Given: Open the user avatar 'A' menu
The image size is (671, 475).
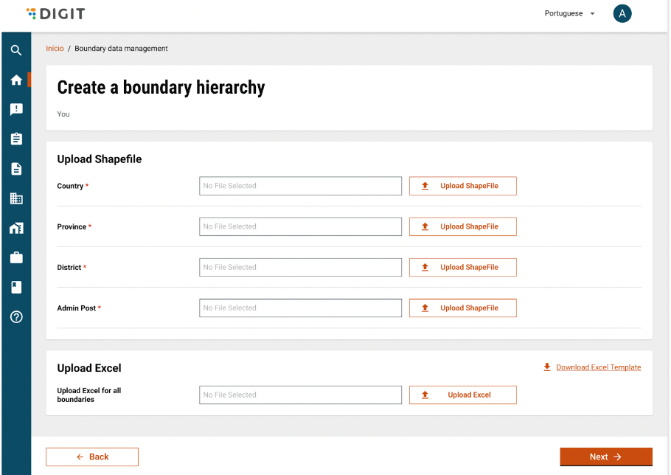Looking at the screenshot, I should click(x=622, y=13).
